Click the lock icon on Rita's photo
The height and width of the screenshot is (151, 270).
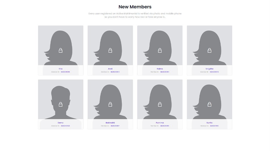[60, 50]
